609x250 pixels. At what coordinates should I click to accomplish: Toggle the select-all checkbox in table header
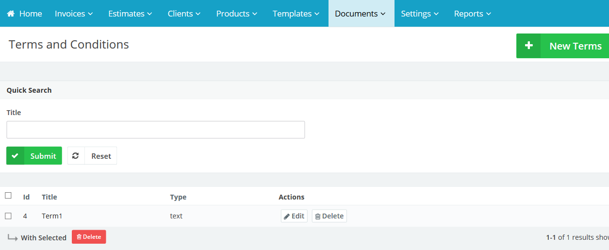8,196
